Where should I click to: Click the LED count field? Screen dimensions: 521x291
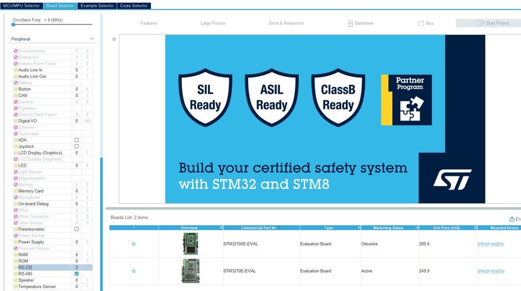click(77, 166)
